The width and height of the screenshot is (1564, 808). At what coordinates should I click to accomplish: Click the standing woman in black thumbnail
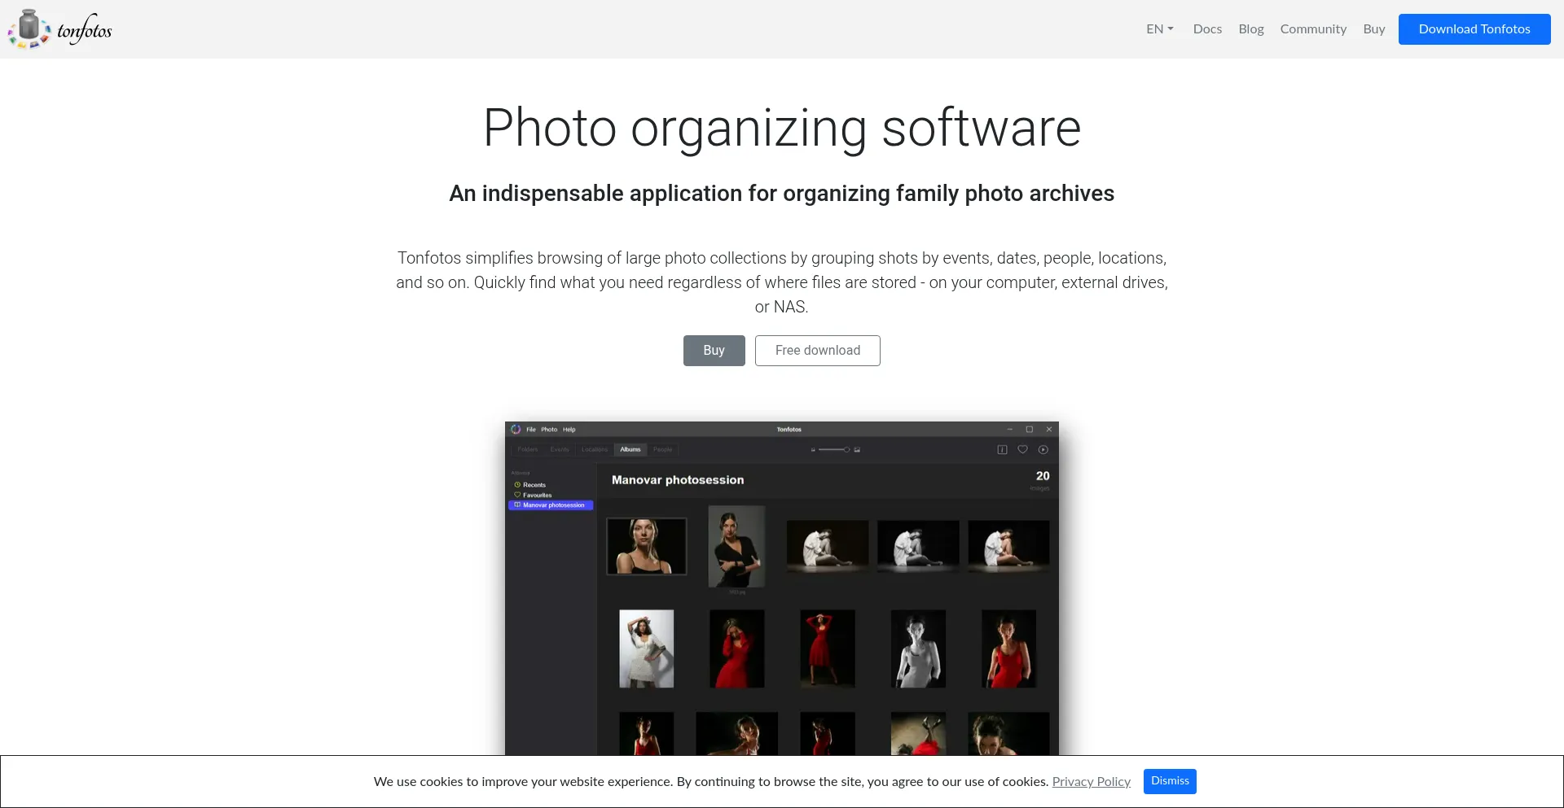tap(737, 547)
